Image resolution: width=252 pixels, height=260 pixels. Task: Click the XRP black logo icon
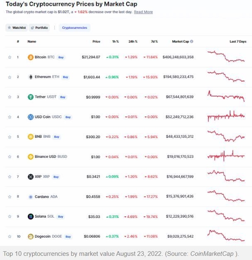[31, 177]
